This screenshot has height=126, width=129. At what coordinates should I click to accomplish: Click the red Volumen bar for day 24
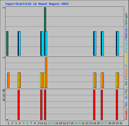click(x=94, y=105)
